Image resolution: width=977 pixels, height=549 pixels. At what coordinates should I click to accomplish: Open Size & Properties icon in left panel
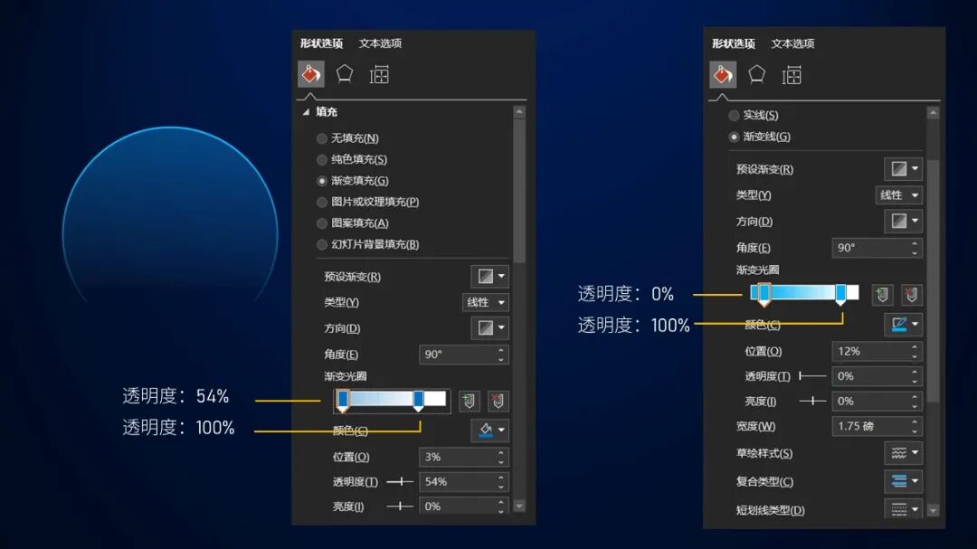click(379, 75)
